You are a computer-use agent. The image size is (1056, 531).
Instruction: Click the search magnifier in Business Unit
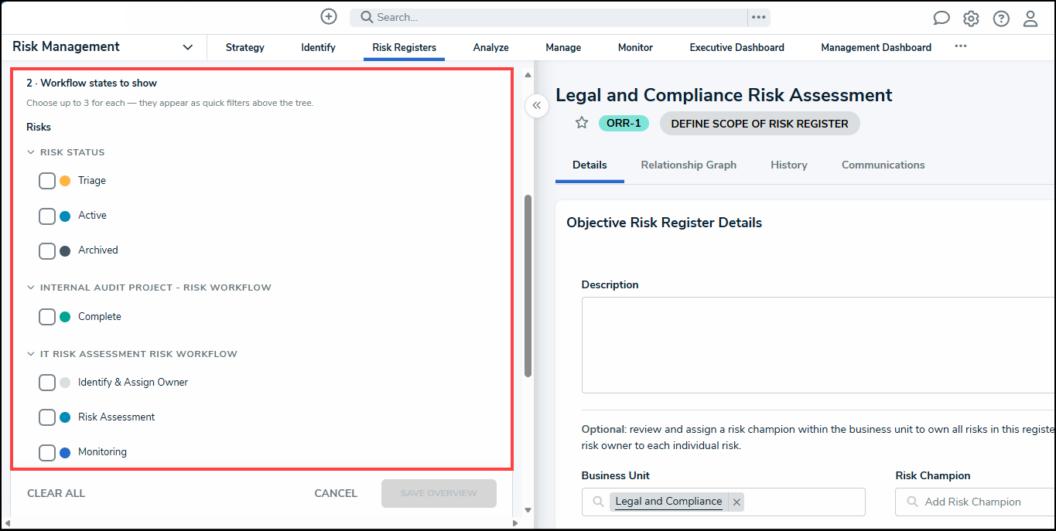coord(598,502)
